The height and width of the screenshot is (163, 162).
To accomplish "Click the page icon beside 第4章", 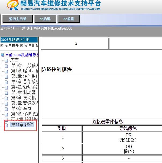I will coord(6,88).
